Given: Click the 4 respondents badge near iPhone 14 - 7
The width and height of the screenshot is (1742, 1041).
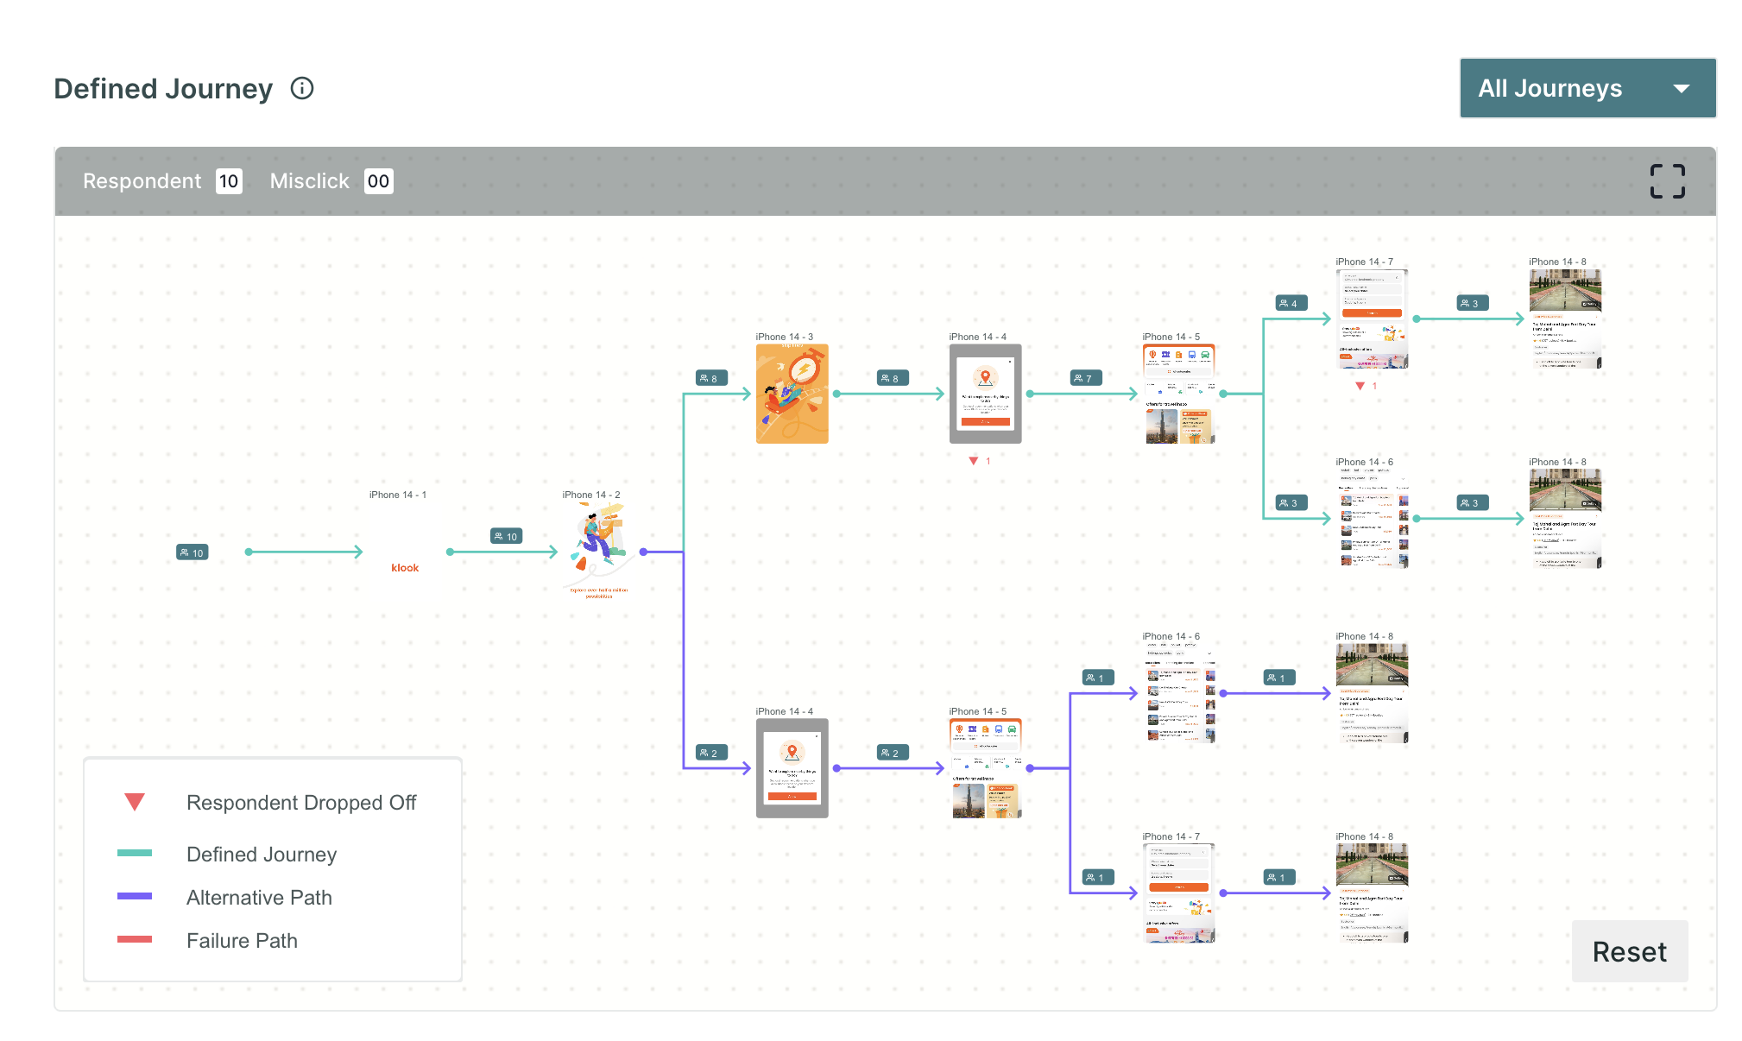Looking at the screenshot, I should click(1291, 303).
